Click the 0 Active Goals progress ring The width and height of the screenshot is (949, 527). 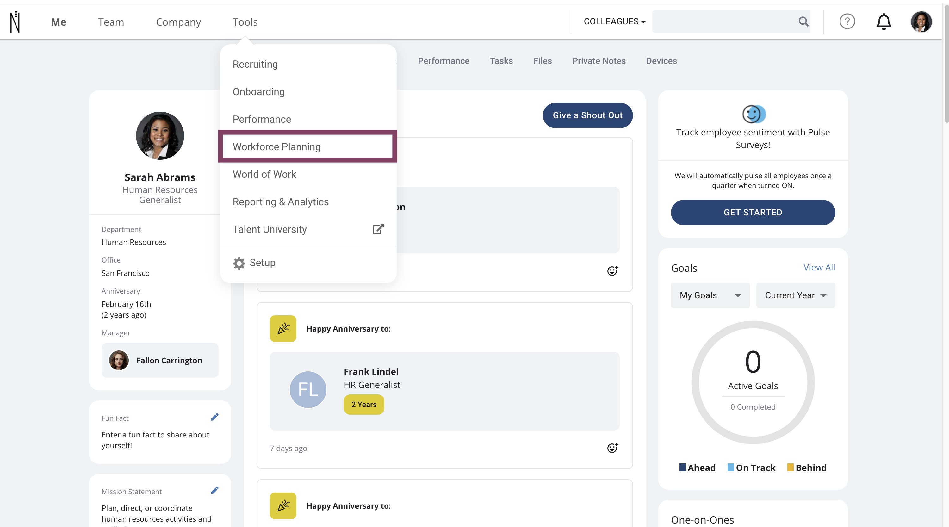pos(753,382)
